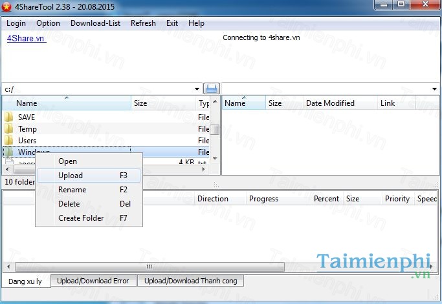
Task: Close the 4ShareTool window
Action: pyautogui.click(x=425, y=5)
